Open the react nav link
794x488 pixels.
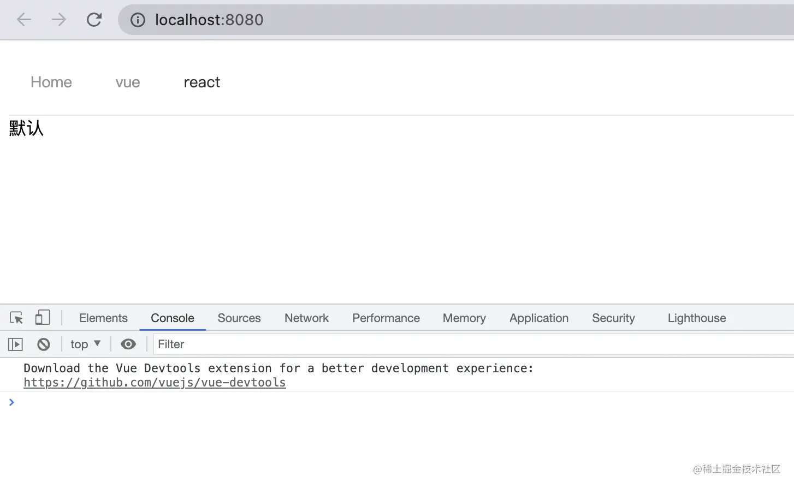coord(202,82)
